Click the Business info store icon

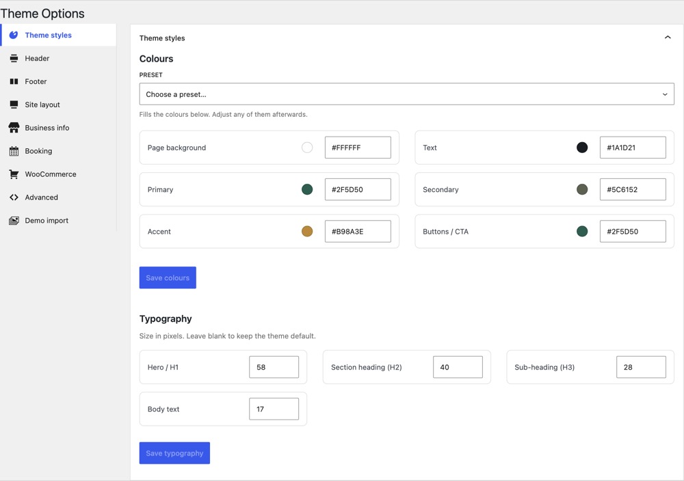[14, 128]
